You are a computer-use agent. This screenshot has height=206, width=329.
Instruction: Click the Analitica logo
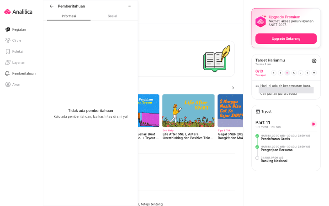18,12
